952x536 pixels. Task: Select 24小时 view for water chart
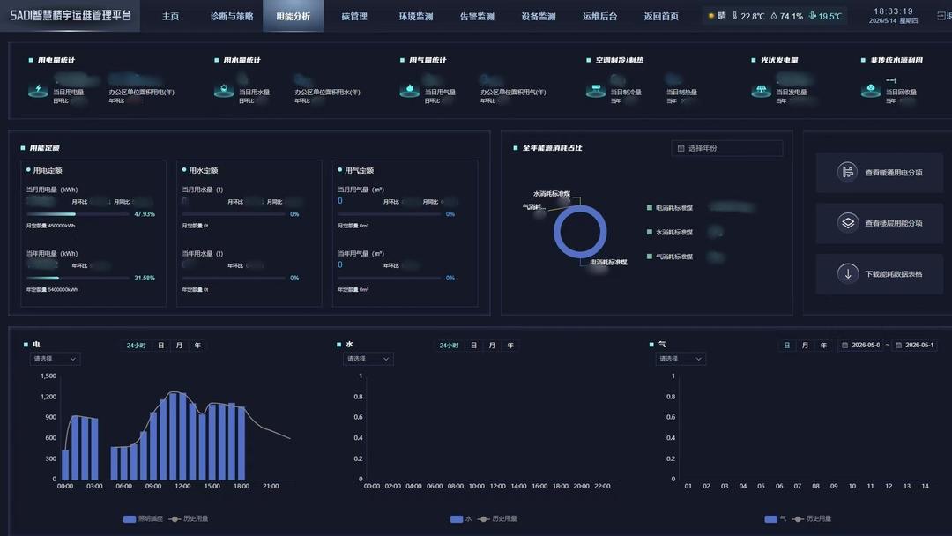449,346
